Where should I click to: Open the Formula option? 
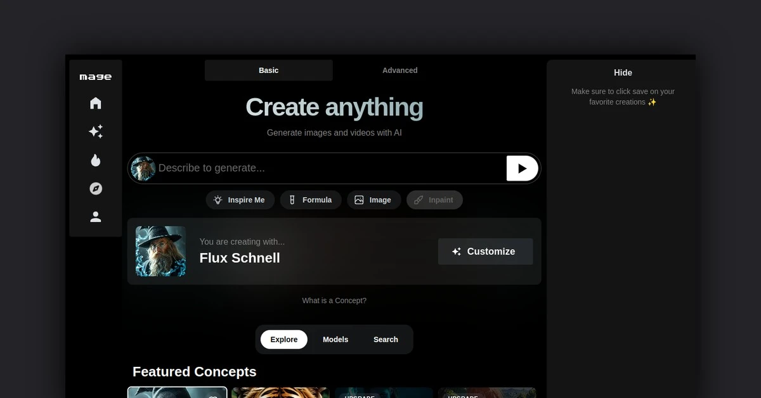pos(311,200)
